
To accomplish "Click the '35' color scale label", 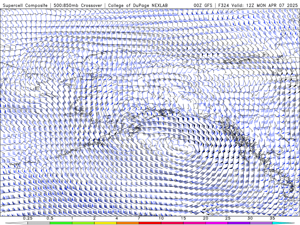I will pyautogui.click(x=273, y=218).
